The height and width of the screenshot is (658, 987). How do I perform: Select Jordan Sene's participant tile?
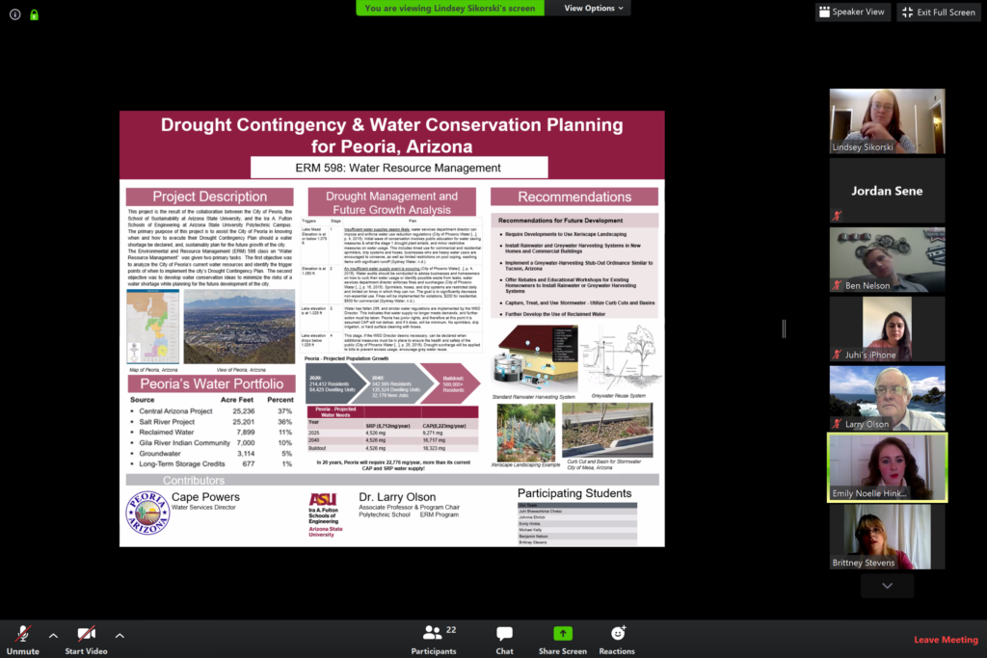tap(887, 191)
